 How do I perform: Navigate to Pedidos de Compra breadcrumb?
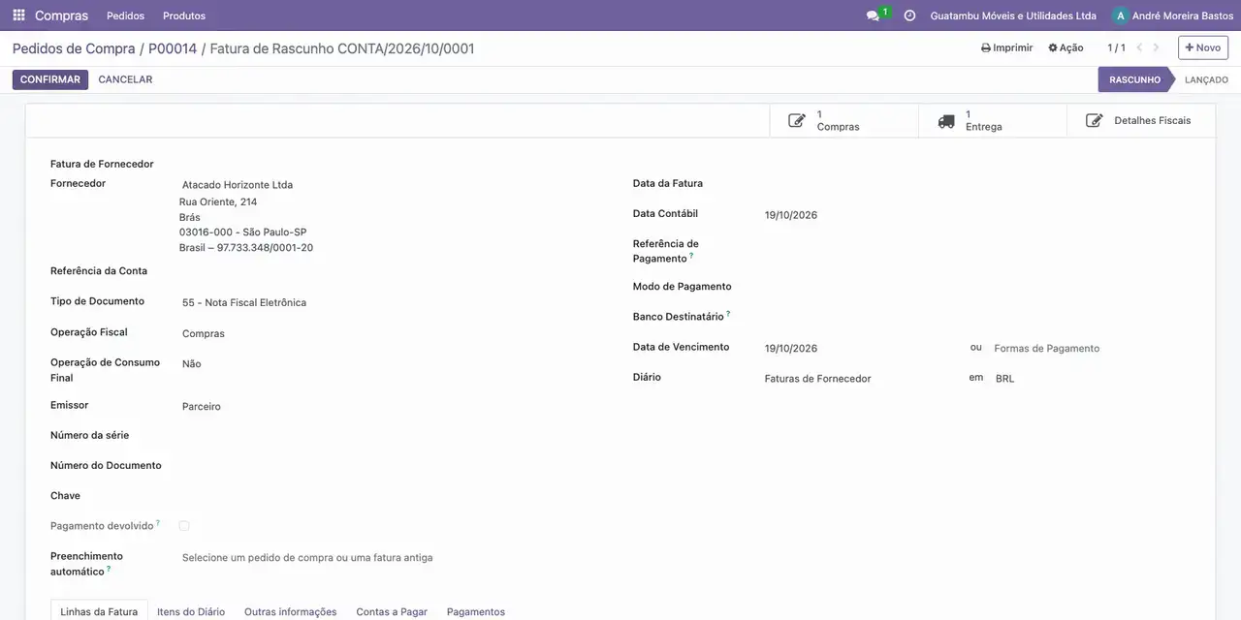pos(74,48)
